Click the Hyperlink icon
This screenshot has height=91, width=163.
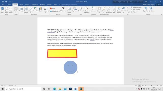click(x=75, y=9)
